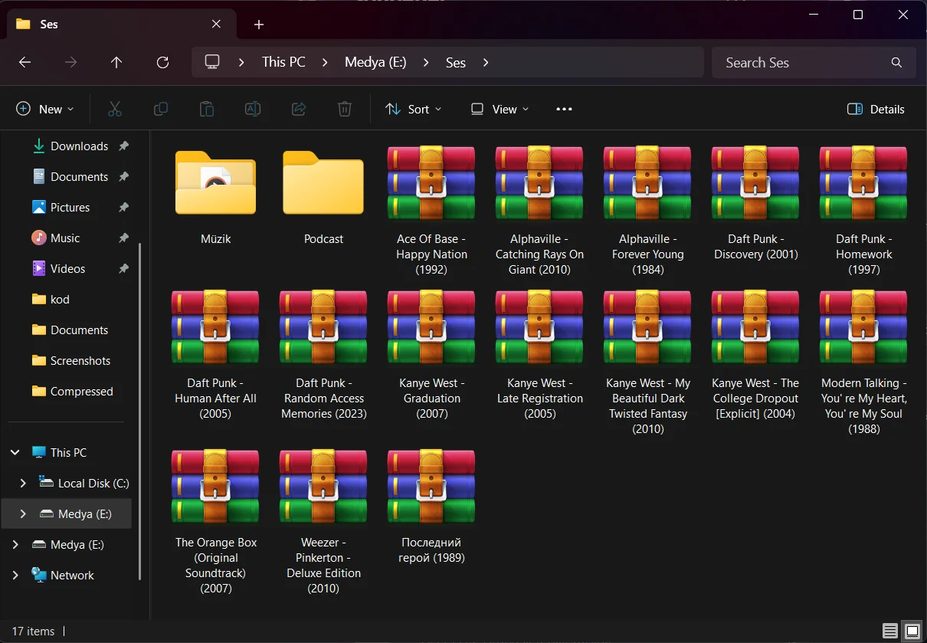Expand the selected Medya (E:) node under This PC
This screenshot has width=927, height=643.
pos(23,513)
